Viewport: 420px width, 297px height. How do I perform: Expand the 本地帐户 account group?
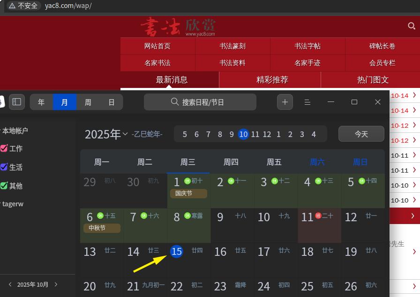coord(14,130)
